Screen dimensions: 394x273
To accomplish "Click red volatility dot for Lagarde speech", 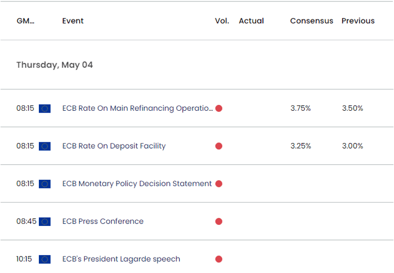I will point(219,259).
